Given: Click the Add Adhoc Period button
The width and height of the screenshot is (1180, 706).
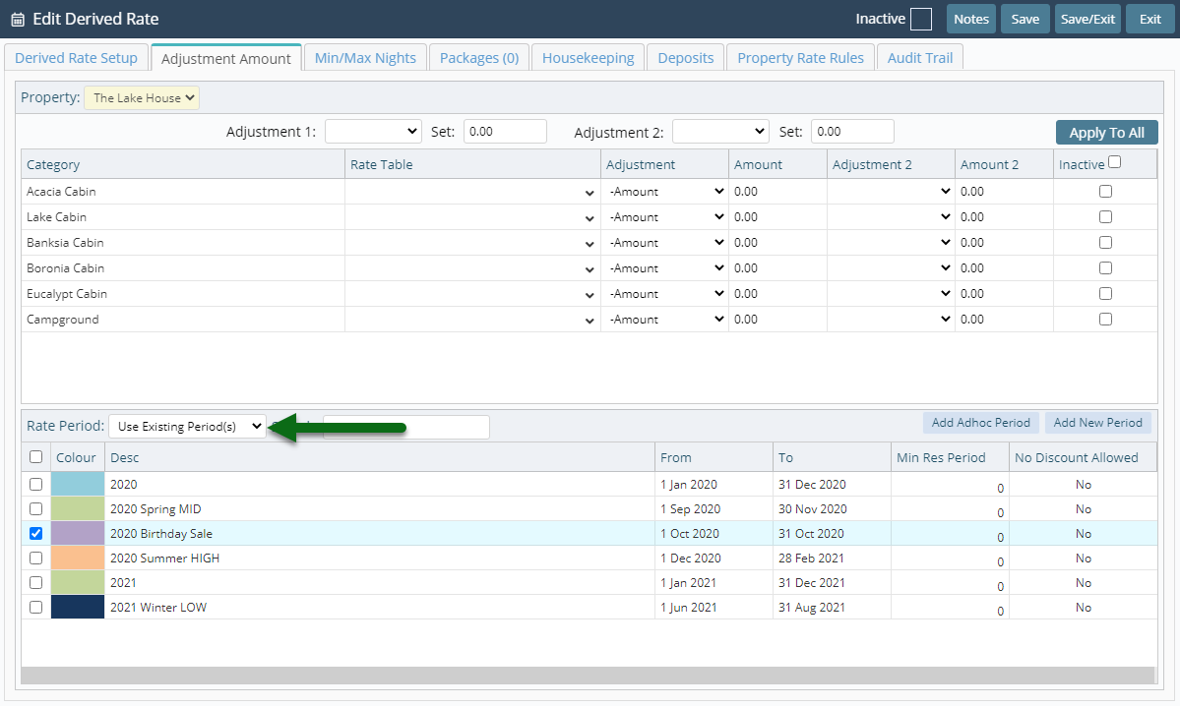Looking at the screenshot, I should [980, 423].
